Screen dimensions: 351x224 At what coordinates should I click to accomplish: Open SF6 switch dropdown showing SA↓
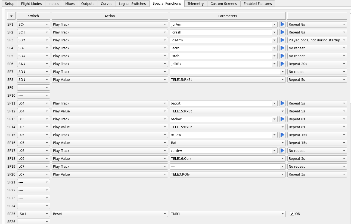tap(33, 64)
